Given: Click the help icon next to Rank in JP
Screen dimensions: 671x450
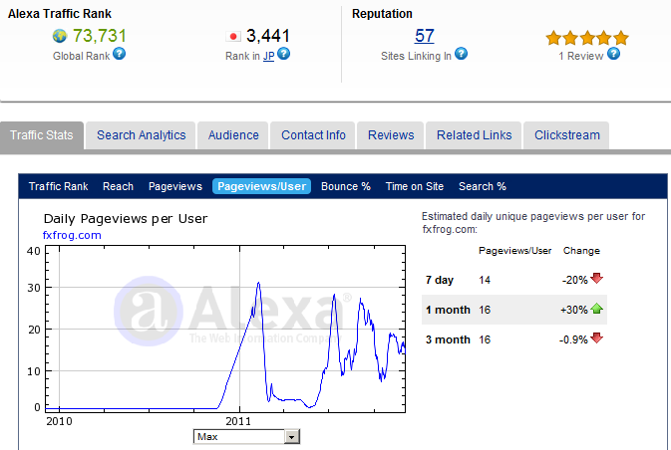Looking at the screenshot, I should tap(283, 54).
